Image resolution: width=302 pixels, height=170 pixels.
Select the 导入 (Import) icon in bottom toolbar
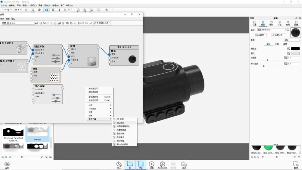coord(119,164)
